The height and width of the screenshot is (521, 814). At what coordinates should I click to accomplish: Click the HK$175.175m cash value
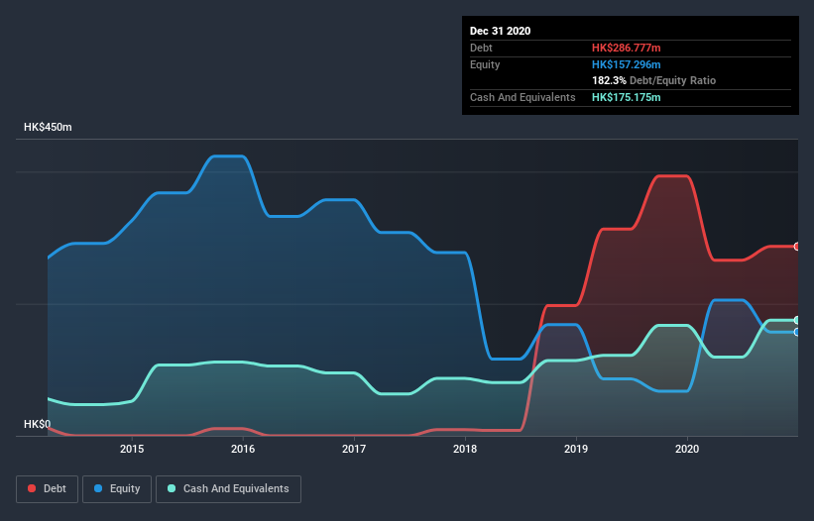tap(626, 97)
